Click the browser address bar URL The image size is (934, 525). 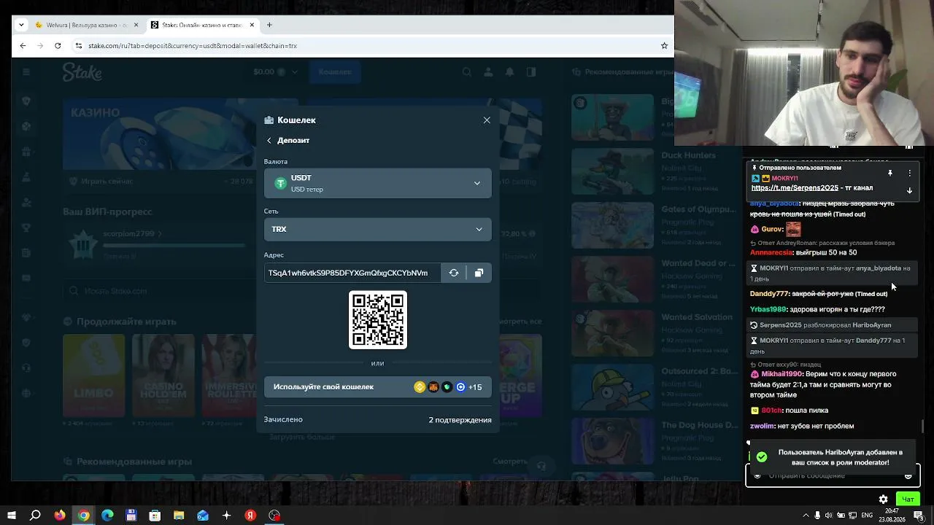point(193,45)
